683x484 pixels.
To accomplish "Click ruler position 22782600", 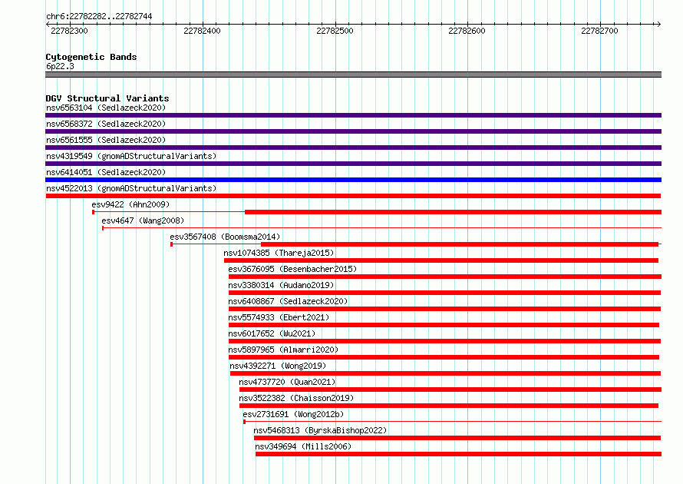I will point(467,31).
